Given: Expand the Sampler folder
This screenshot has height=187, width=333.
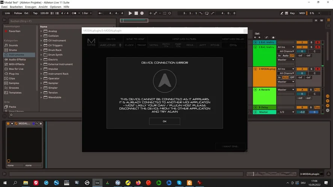Looking at the screenshot, I should (x=41, y=83).
